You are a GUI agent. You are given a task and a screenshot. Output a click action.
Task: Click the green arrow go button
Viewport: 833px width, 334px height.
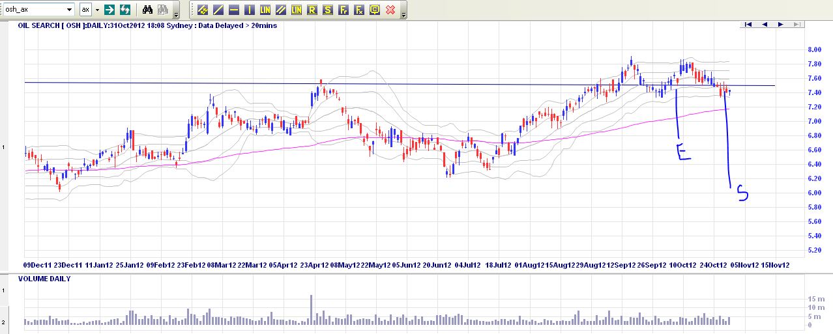point(110,10)
